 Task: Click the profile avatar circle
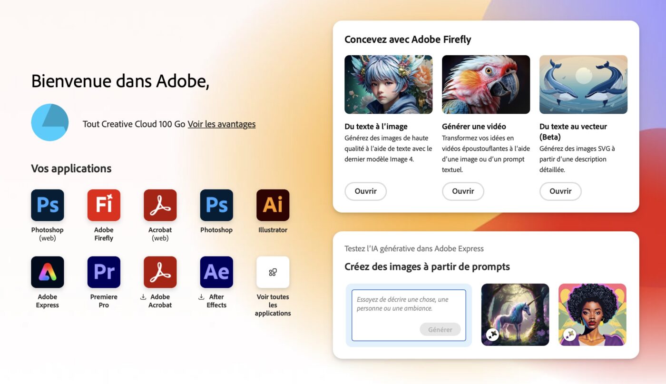point(50,122)
